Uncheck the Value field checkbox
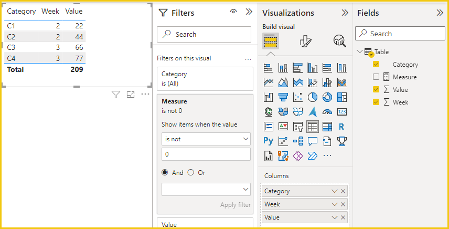This screenshot has height=229, width=449. click(x=376, y=90)
